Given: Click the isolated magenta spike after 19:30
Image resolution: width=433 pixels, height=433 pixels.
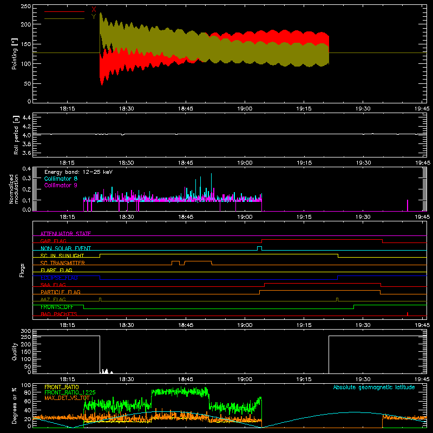Looking at the screenshot, I should [x=408, y=206].
